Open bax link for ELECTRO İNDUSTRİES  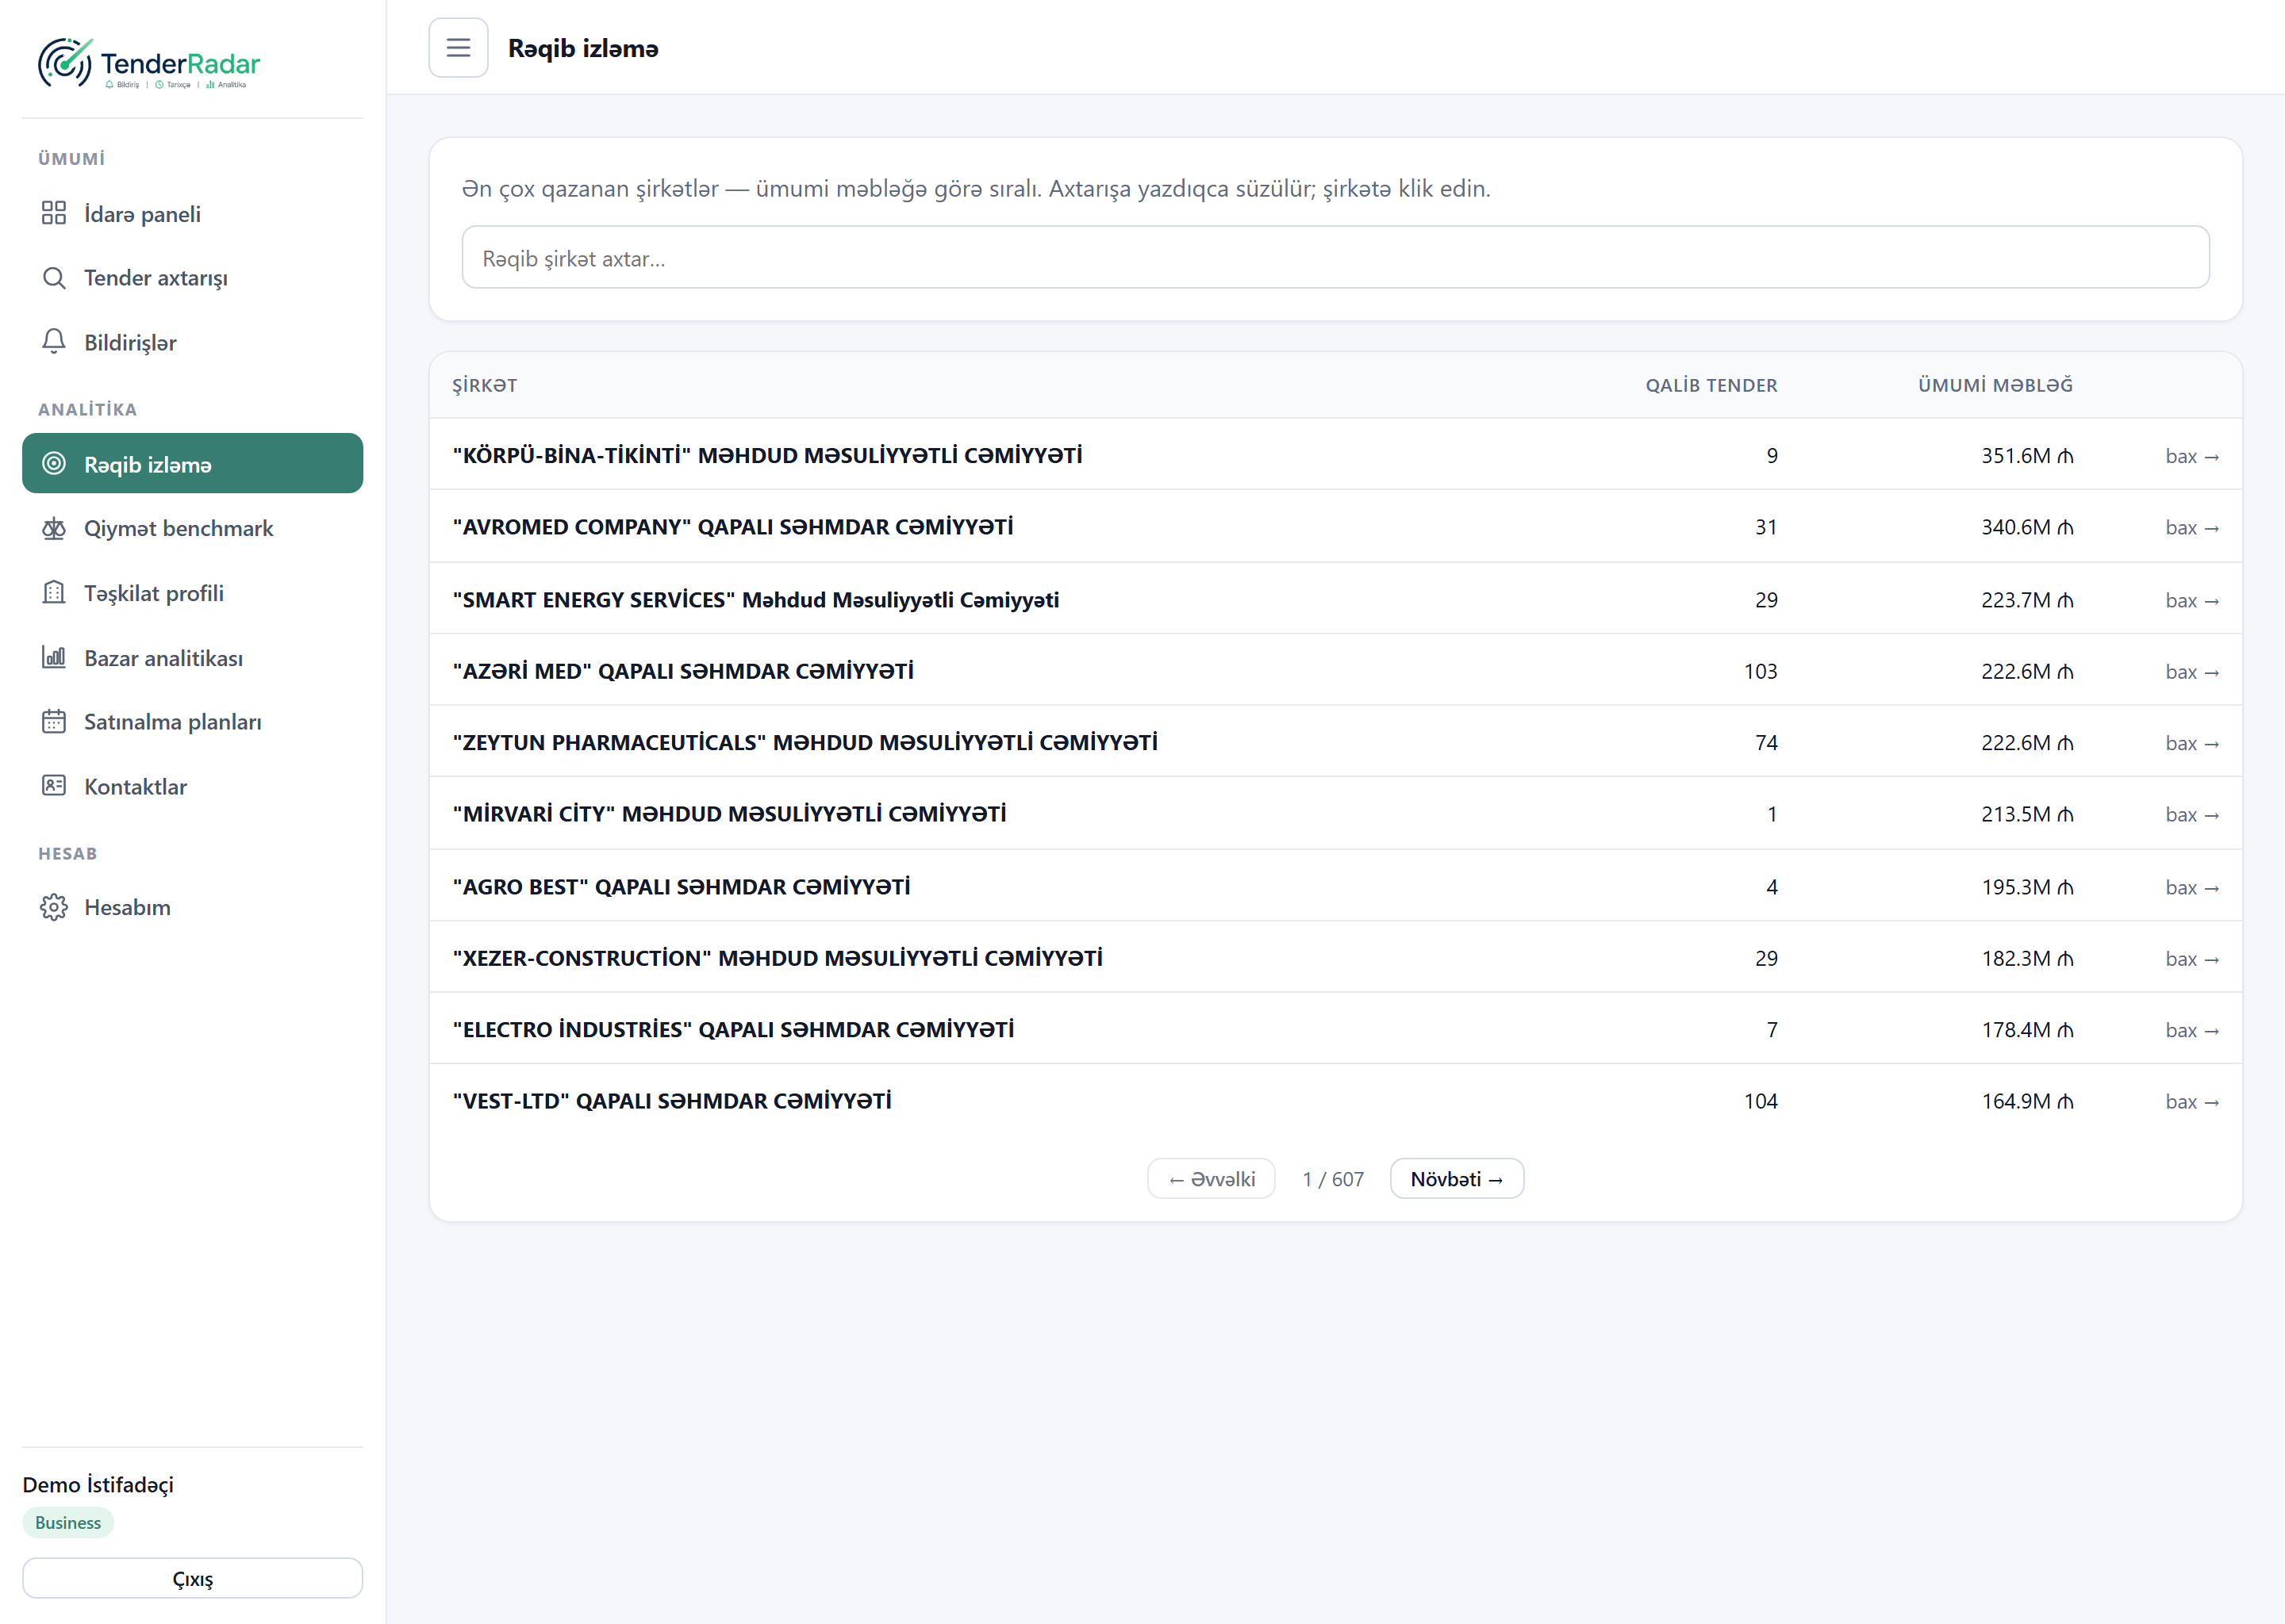[2192, 1030]
